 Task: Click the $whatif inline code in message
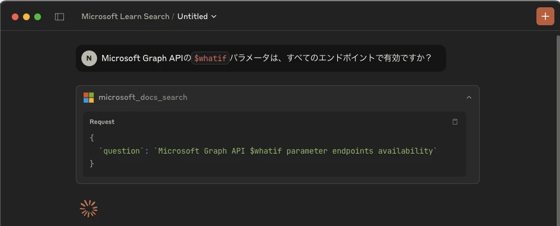click(210, 58)
